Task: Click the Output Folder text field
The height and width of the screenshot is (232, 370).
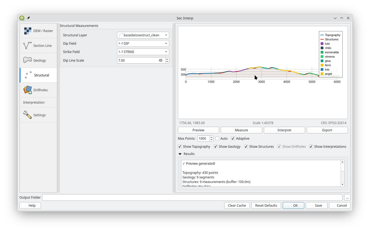Action: [x=192, y=197]
